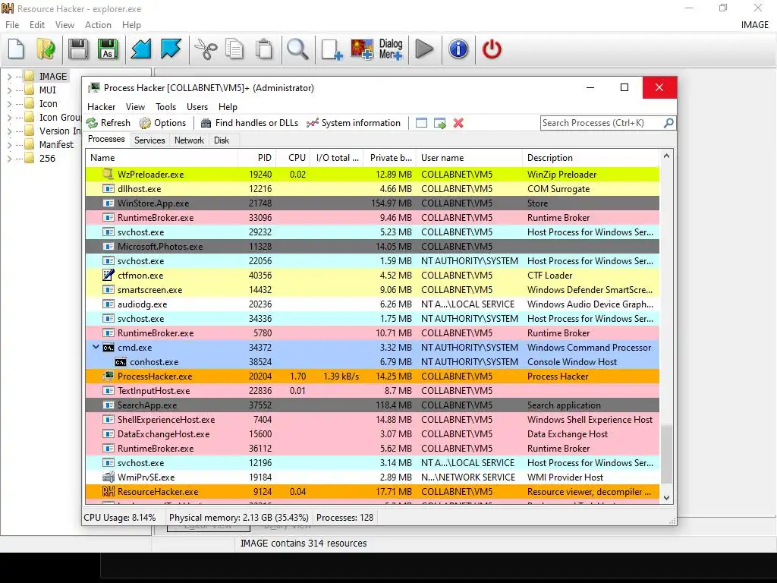Sort by the Description column header
This screenshot has height=583, width=777.
590,158
